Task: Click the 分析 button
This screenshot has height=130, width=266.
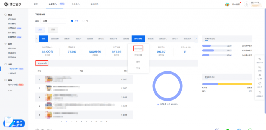Action: coord(40,29)
